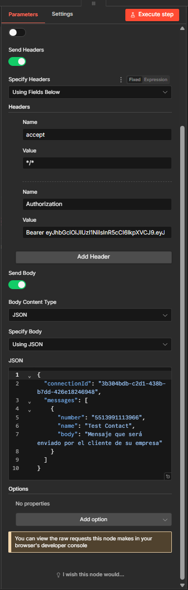Click the header Value field containing */*

click(97, 163)
